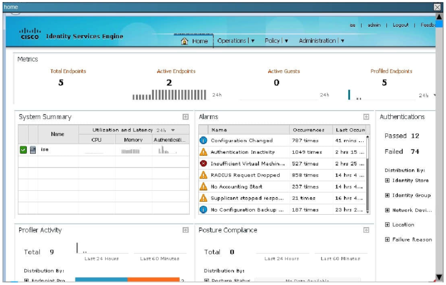446x285 pixels.
Task: Click the Total Endpoints value 5
Action: click(x=61, y=83)
